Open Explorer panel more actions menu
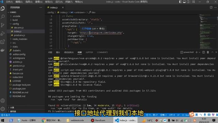 [41, 8]
